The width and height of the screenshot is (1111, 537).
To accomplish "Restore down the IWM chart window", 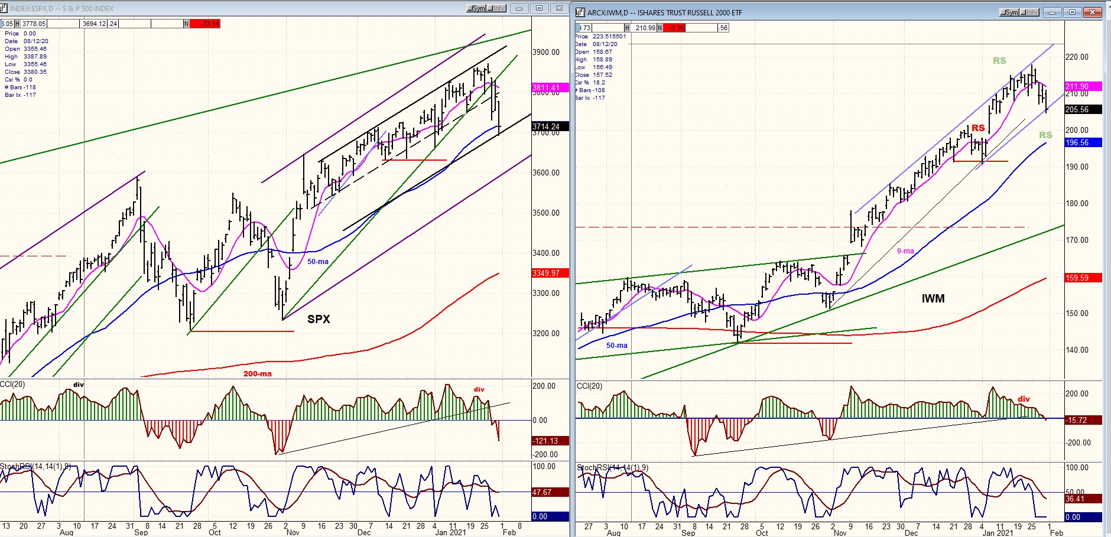I will tap(1072, 12).
